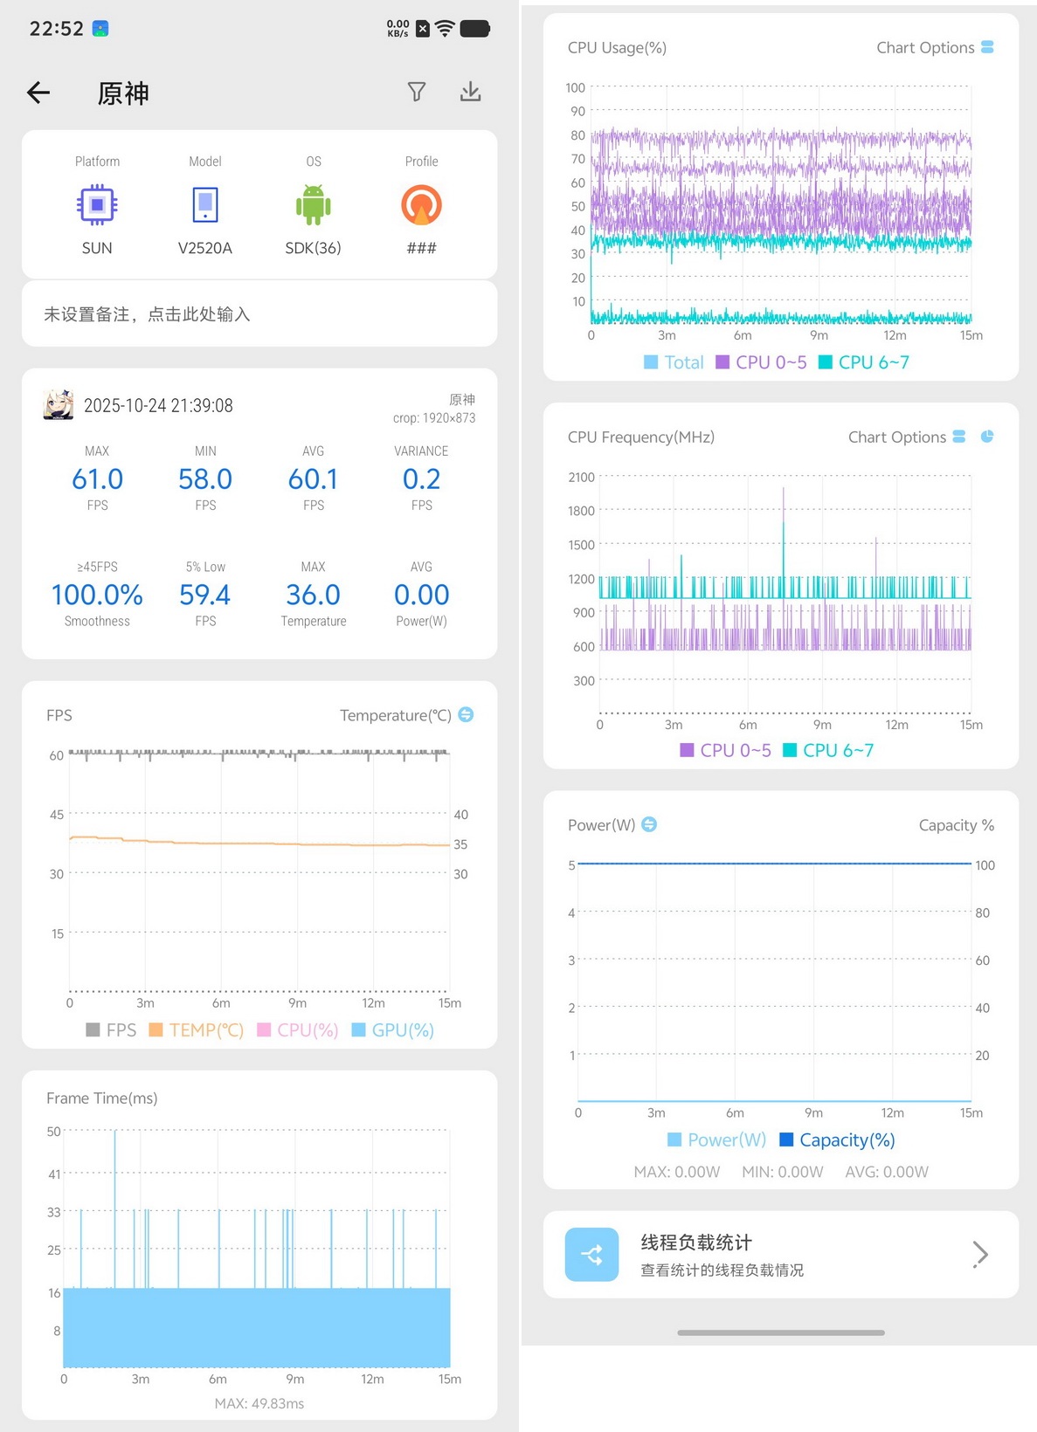Click the Capacity(%) legend label
1037x1432 pixels.
point(847,1139)
